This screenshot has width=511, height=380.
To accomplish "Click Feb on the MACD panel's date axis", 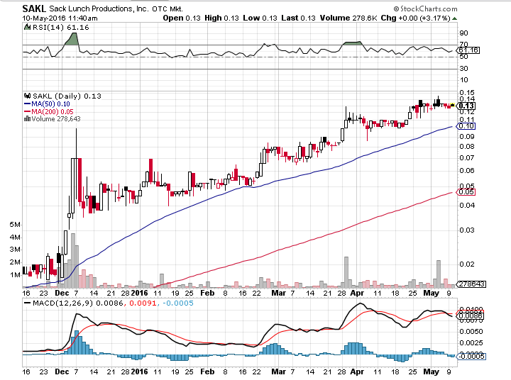I will (207, 372).
